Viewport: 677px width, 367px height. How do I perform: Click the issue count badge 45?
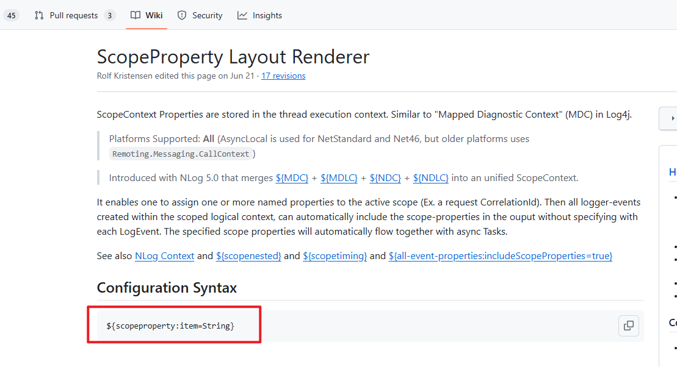point(11,15)
